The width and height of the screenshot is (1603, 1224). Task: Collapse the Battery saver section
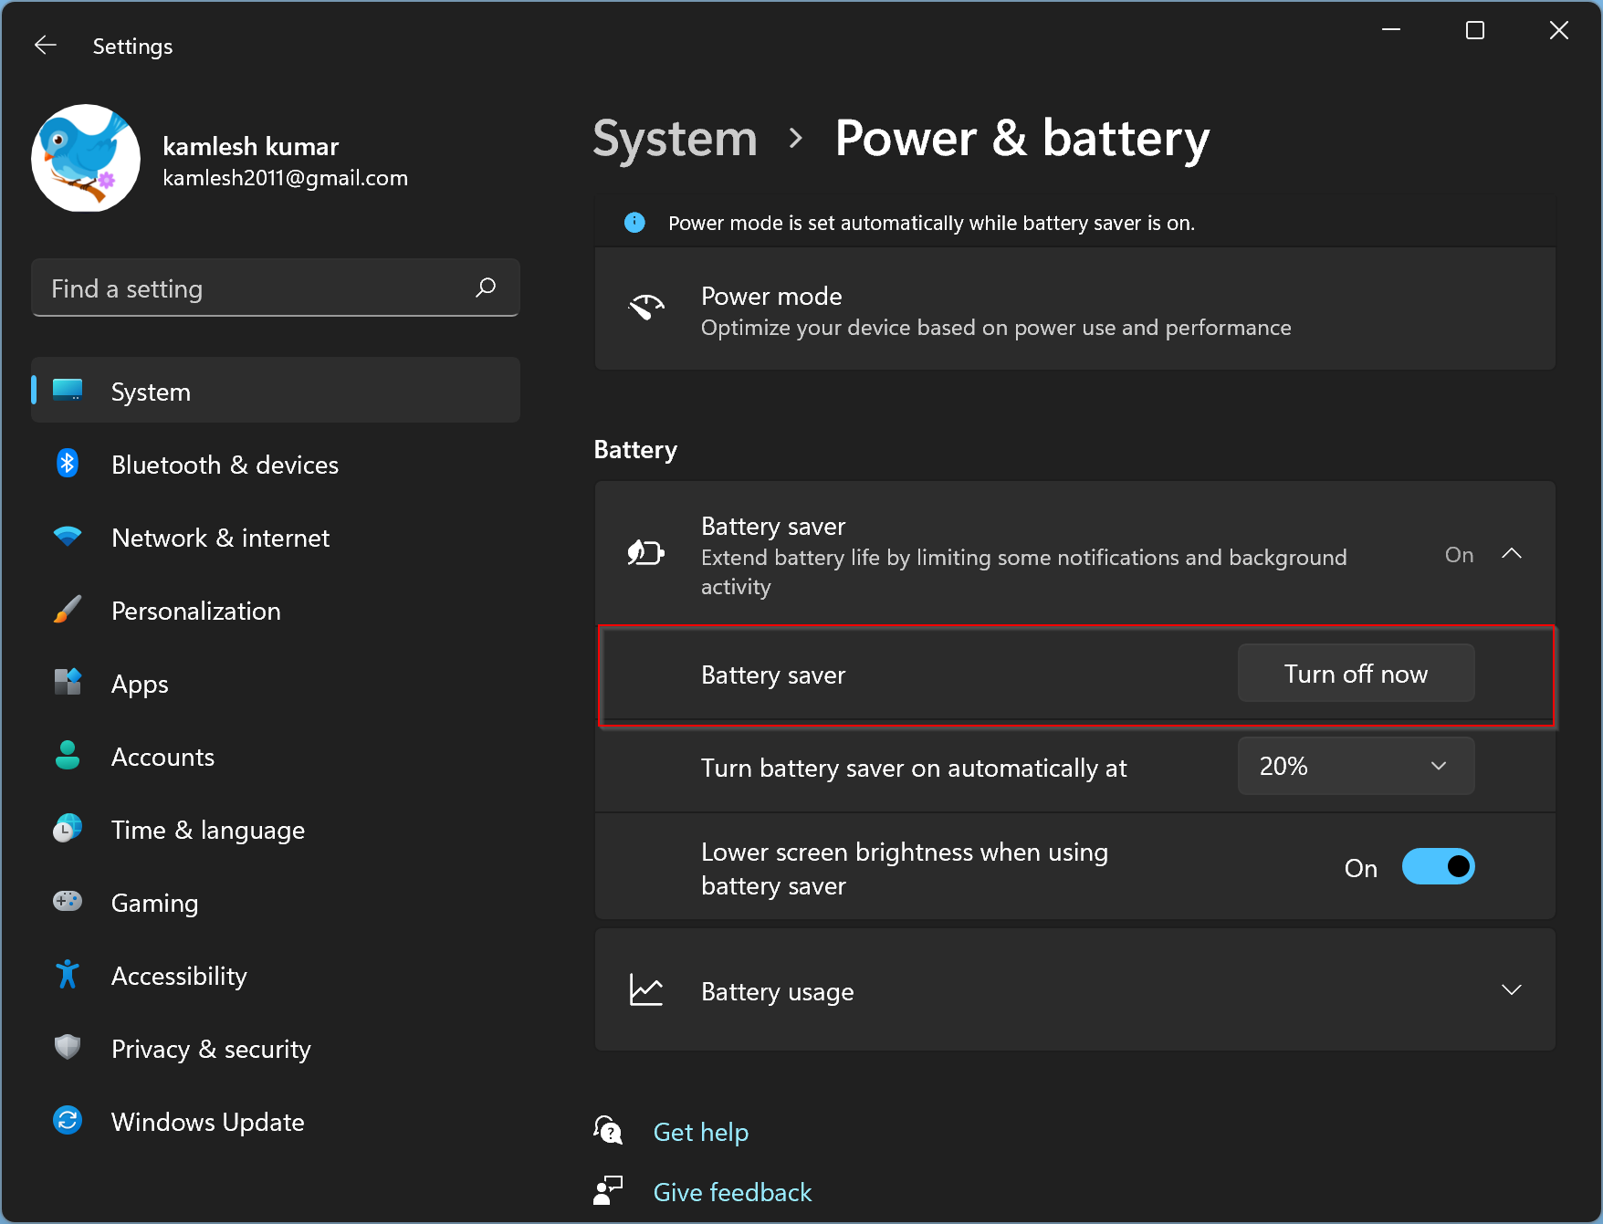(x=1512, y=553)
